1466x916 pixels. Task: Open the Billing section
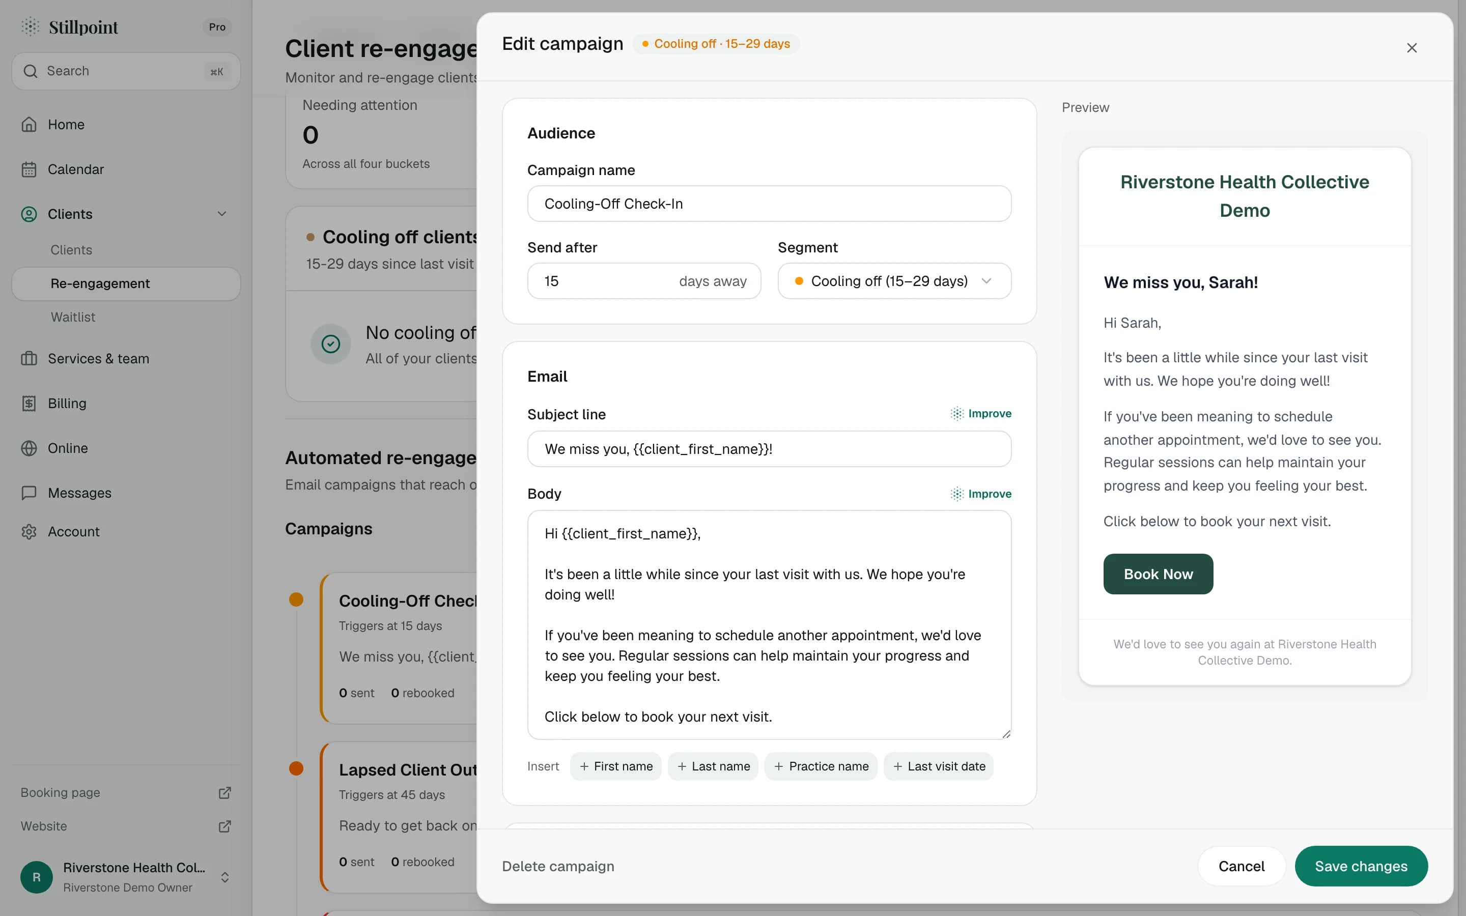tap(126, 403)
